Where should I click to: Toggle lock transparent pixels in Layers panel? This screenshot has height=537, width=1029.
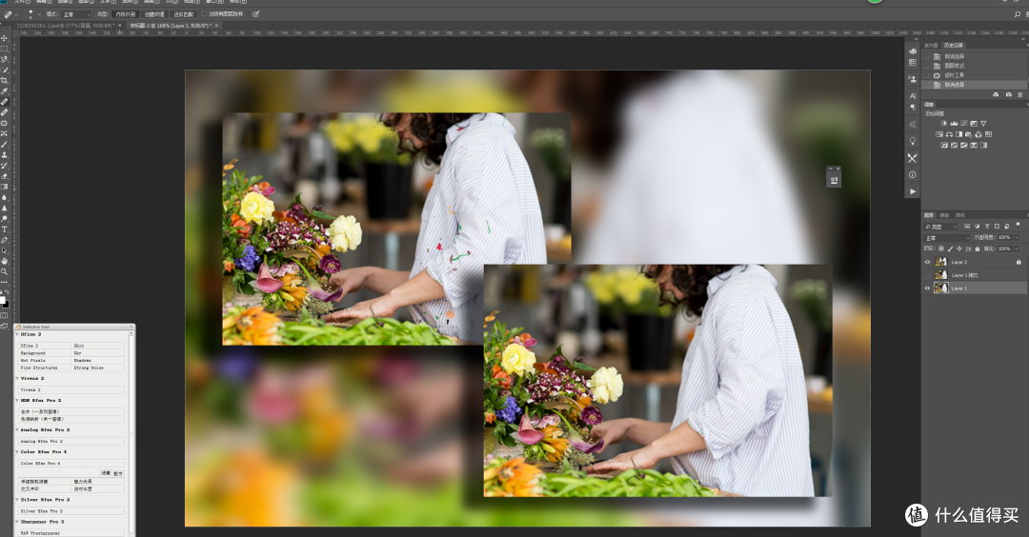pos(941,249)
